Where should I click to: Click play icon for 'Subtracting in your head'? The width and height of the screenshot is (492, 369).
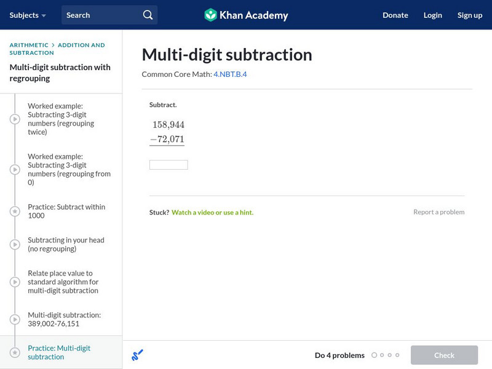point(15,244)
